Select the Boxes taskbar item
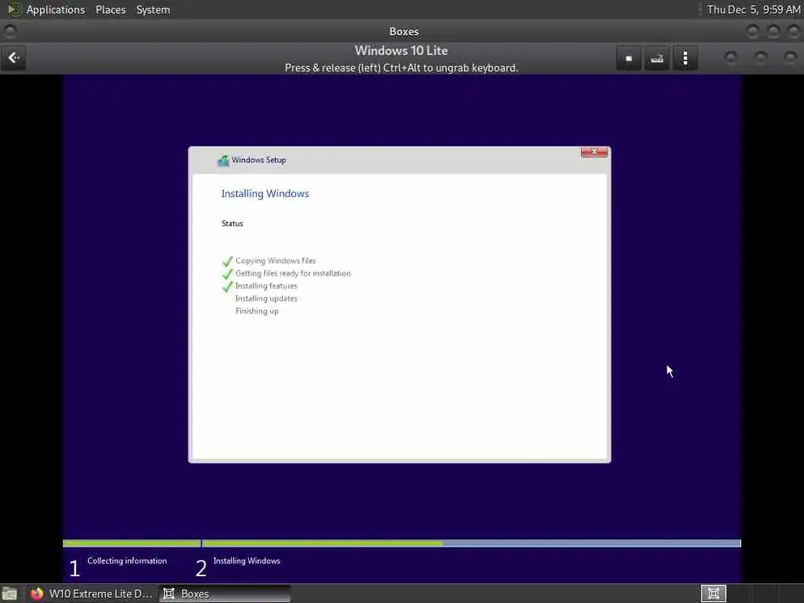Viewport: 804px width, 603px height. (225, 594)
